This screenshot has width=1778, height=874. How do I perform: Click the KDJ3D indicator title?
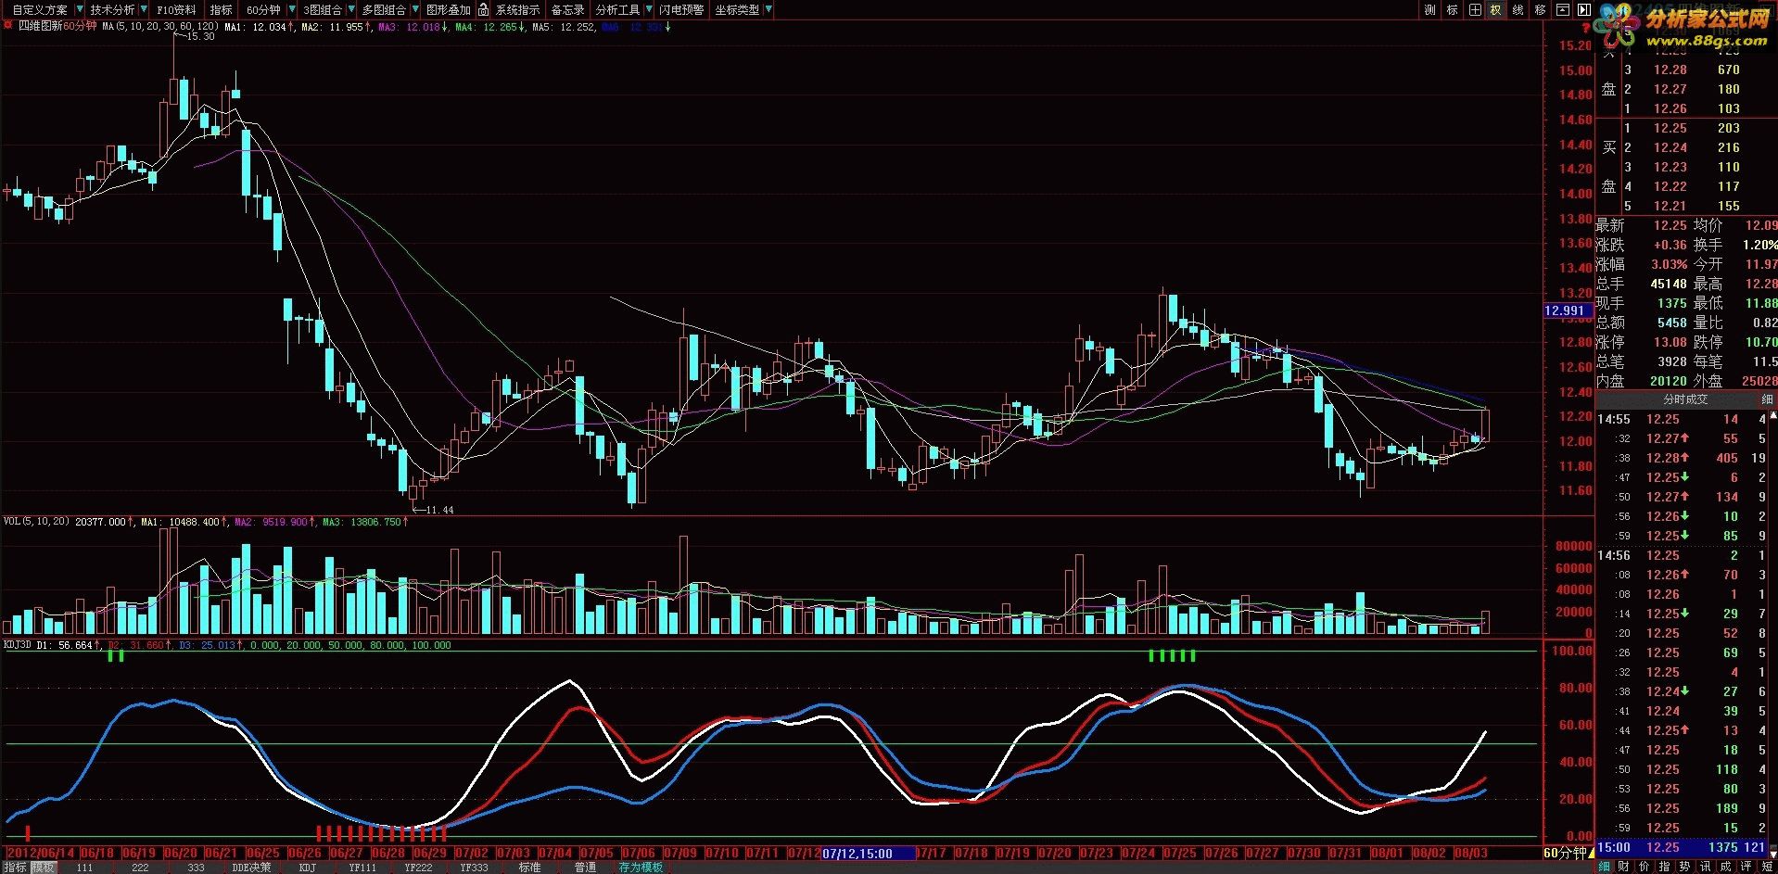click(18, 645)
